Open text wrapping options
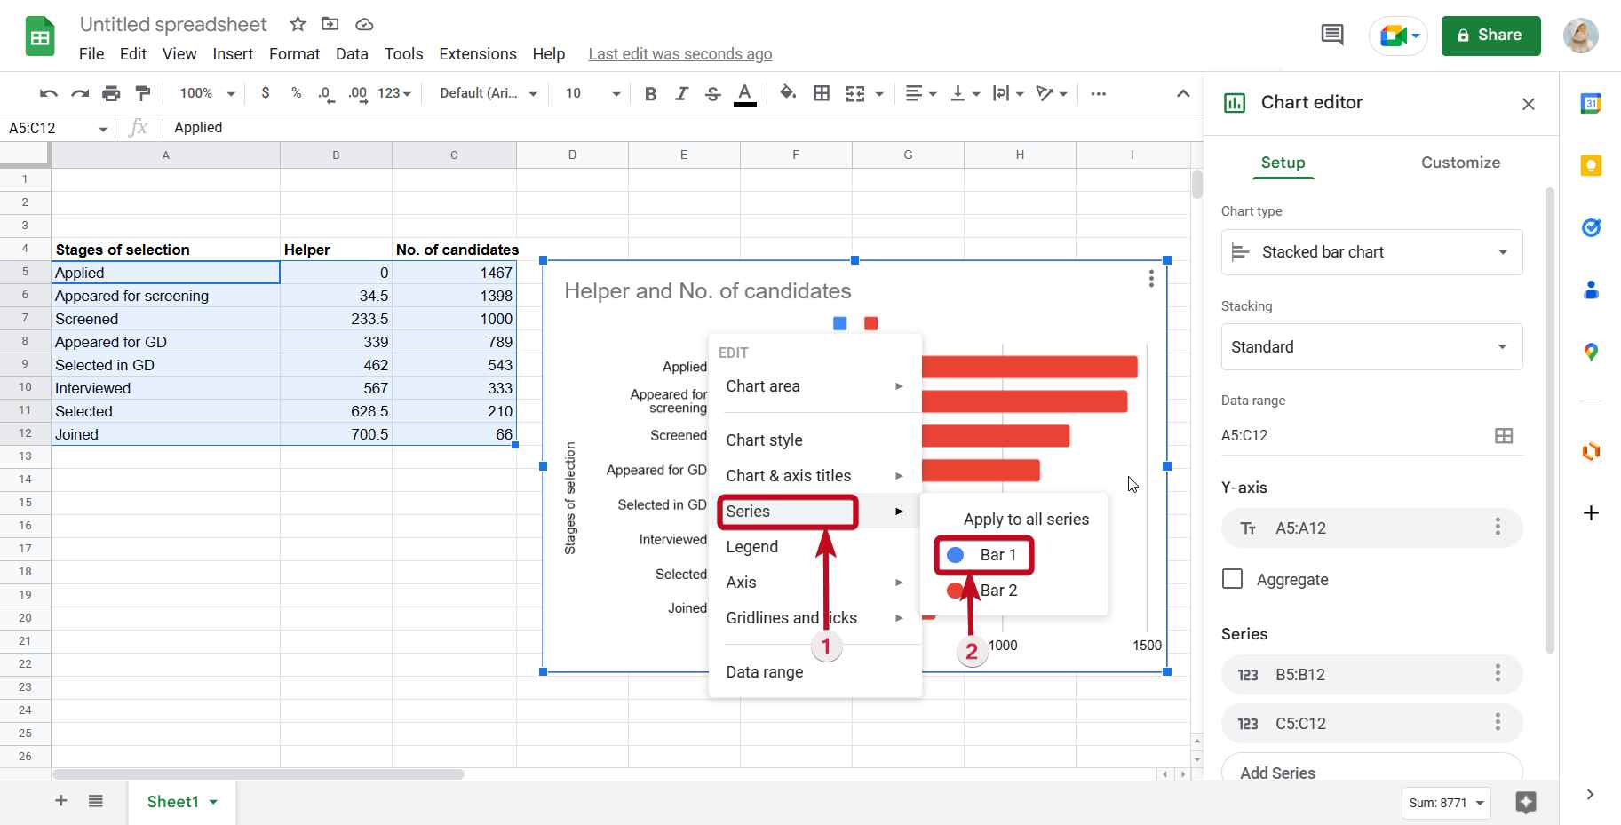 [1008, 93]
